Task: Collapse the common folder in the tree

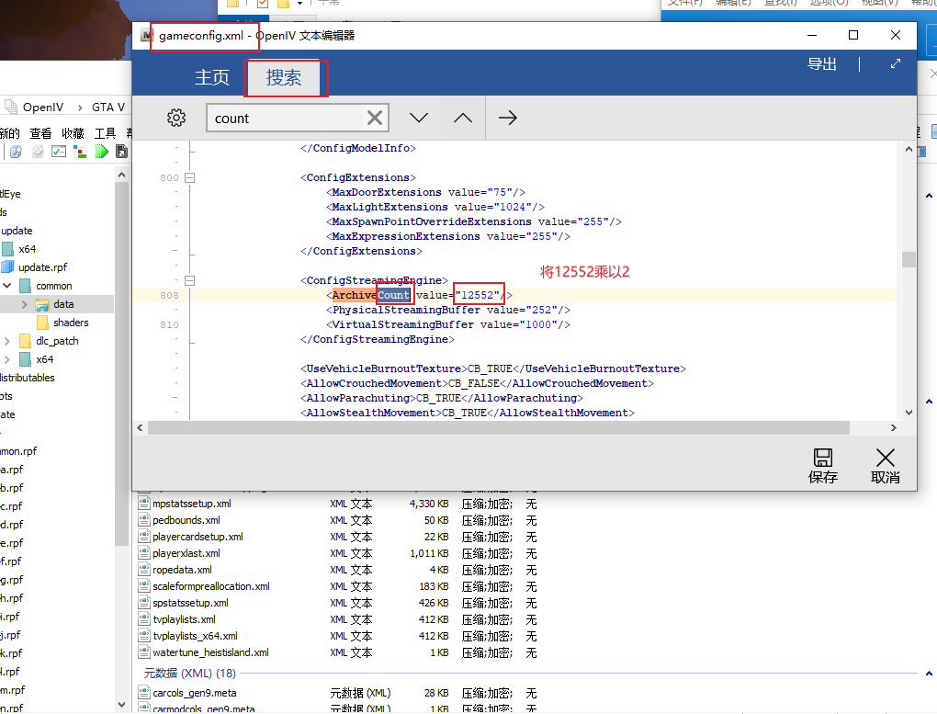Action: point(7,286)
